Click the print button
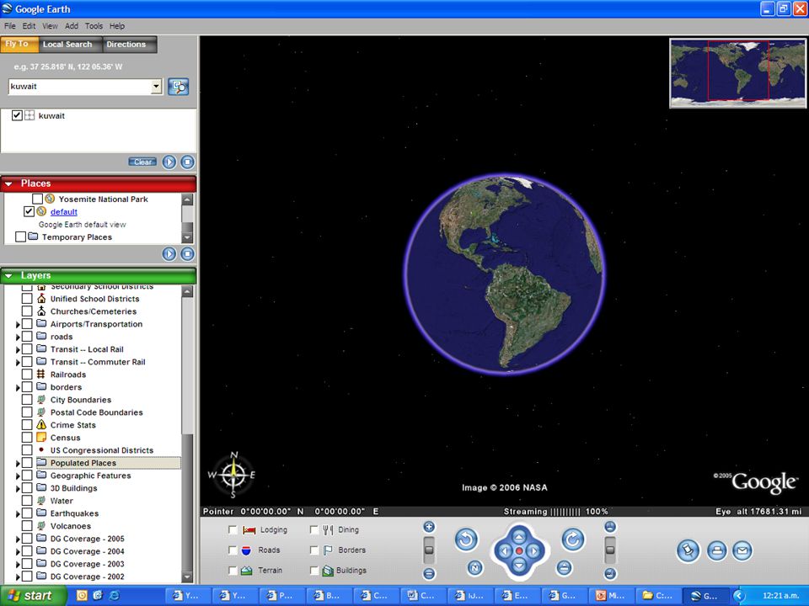 click(716, 550)
